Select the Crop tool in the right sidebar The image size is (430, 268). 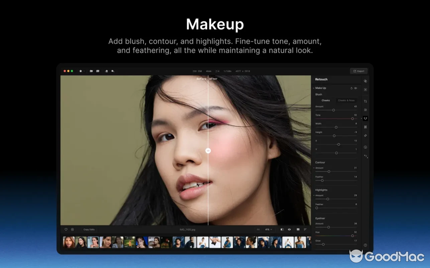click(365, 100)
